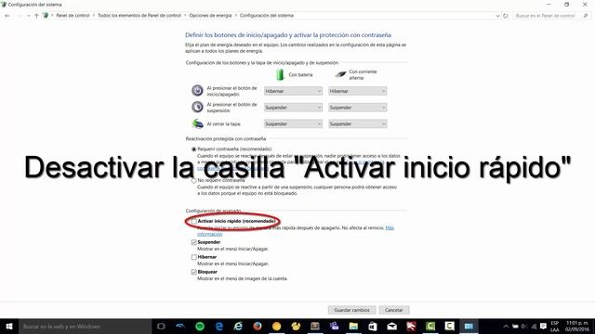Open power button dropdown under Con batería
Image resolution: width=595 pixels, height=334 pixels.
click(293, 91)
